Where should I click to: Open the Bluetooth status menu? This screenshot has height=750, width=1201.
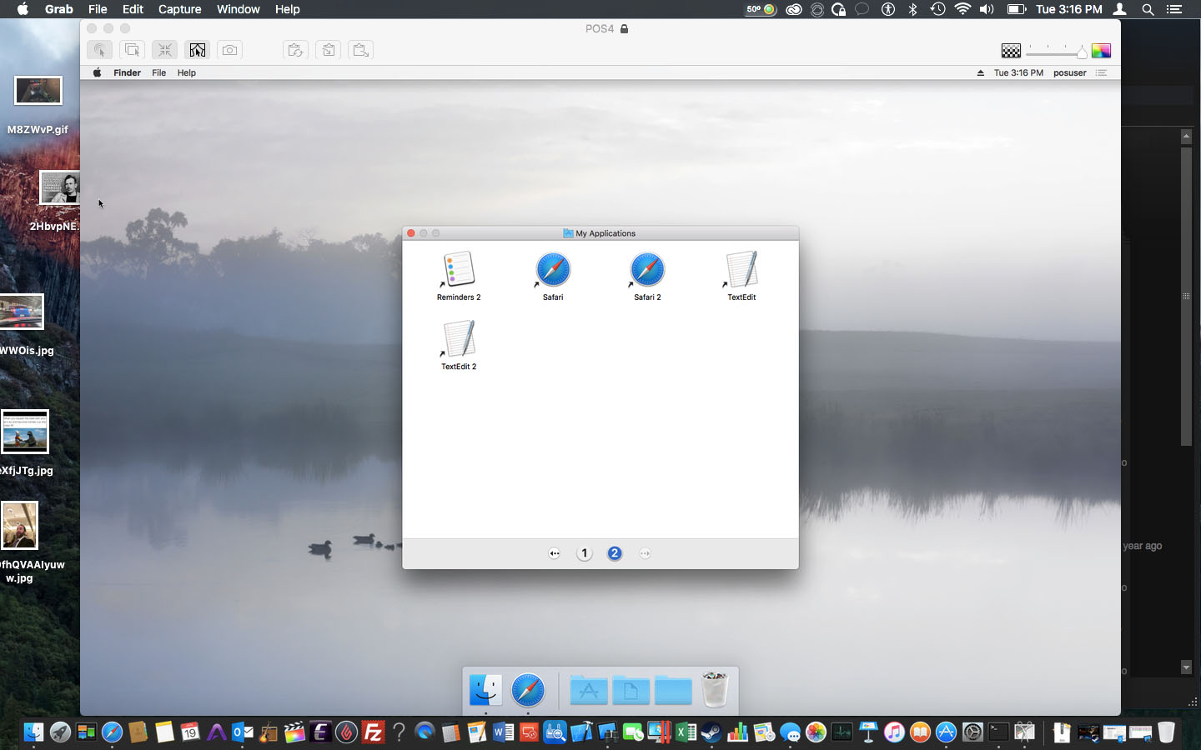click(913, 9)
